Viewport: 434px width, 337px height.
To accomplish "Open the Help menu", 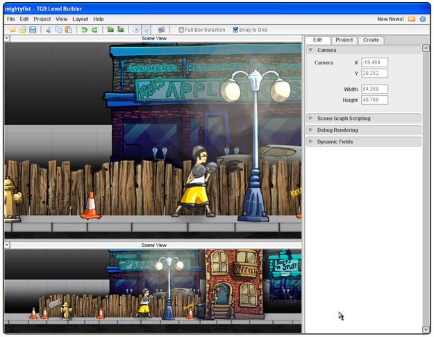I will [x=99, y=19].
